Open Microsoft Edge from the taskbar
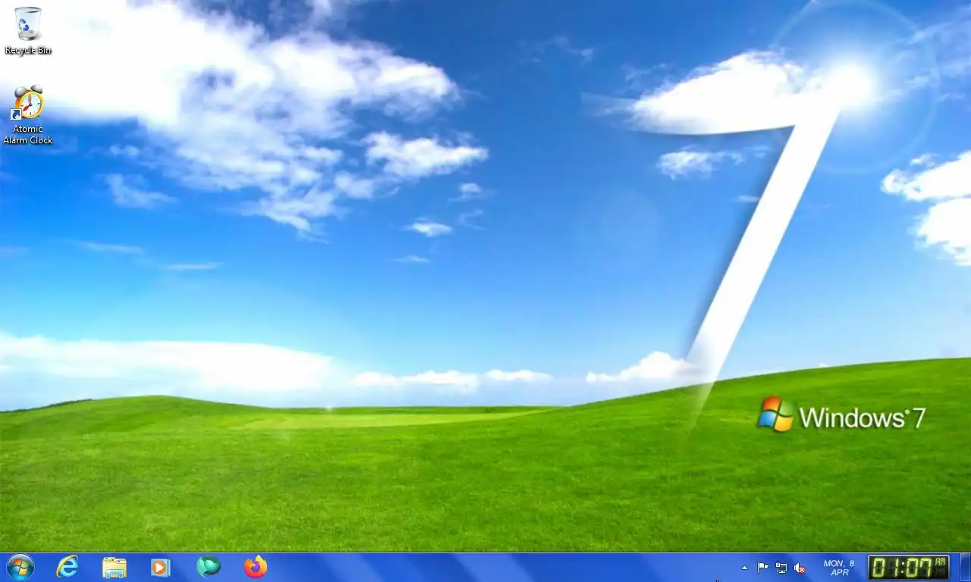 coord(208,567)
